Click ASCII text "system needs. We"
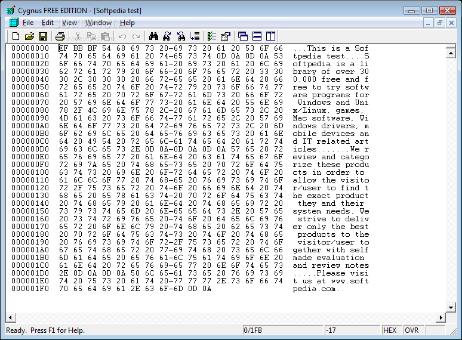This screenshot has width=462, height=340. pyautogui.click(x=331, y=211)
